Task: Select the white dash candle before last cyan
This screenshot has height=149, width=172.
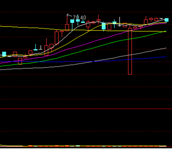Action: [161, 19]
